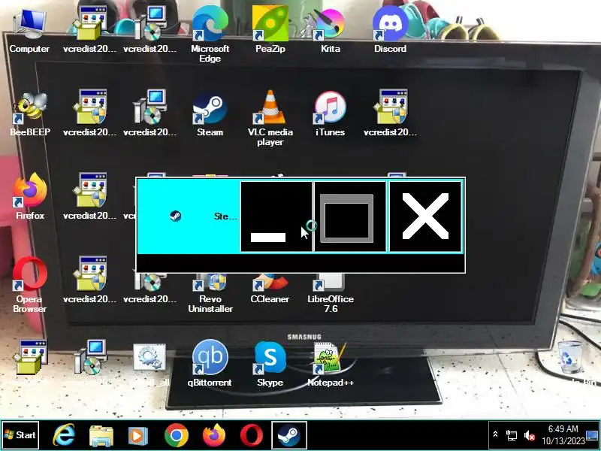
Task: Maximize the Steam window
Action: click(350, 216)
